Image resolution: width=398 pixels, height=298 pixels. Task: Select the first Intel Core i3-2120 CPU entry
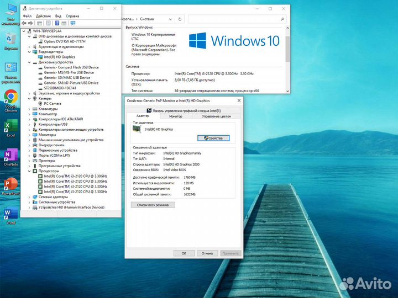[75, 176]
